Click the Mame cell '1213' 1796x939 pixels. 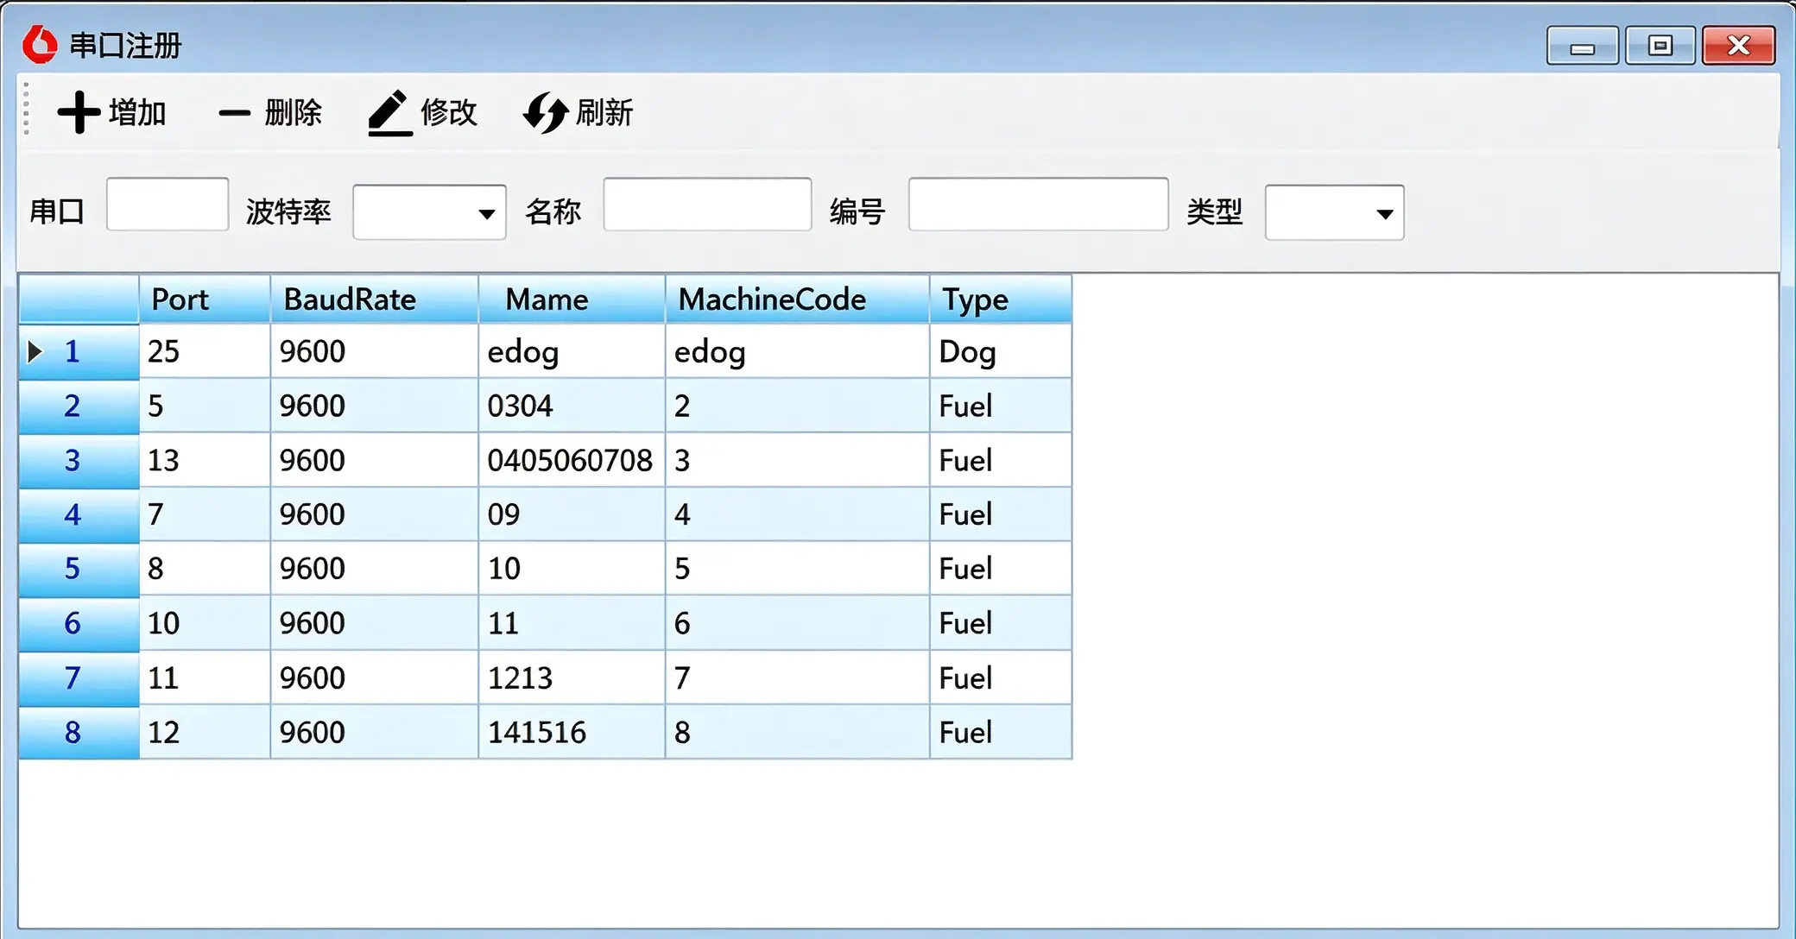(572, 677)
